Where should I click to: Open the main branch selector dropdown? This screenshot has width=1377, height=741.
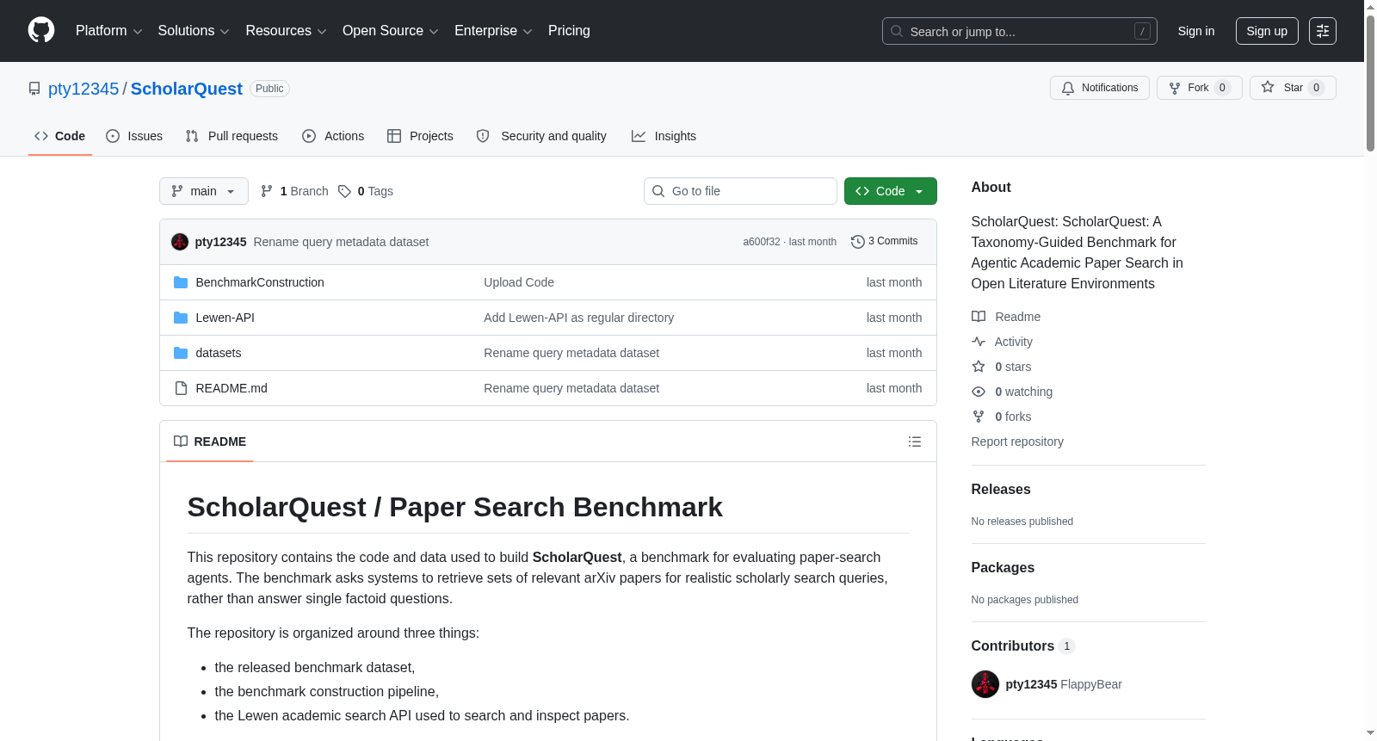pyautogui.click(x=204, y=191)
